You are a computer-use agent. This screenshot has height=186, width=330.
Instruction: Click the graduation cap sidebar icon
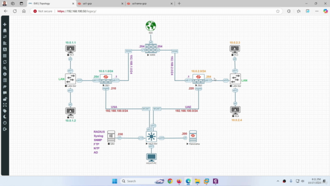(x=5, y=87)
